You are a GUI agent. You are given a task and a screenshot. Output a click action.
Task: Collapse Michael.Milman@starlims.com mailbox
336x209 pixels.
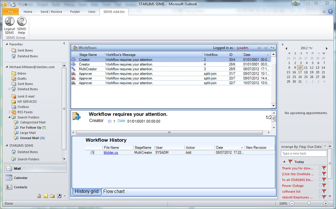click(7, 67)
